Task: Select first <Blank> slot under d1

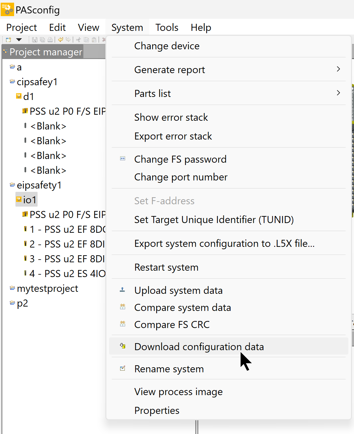Action: coord(48,126)
